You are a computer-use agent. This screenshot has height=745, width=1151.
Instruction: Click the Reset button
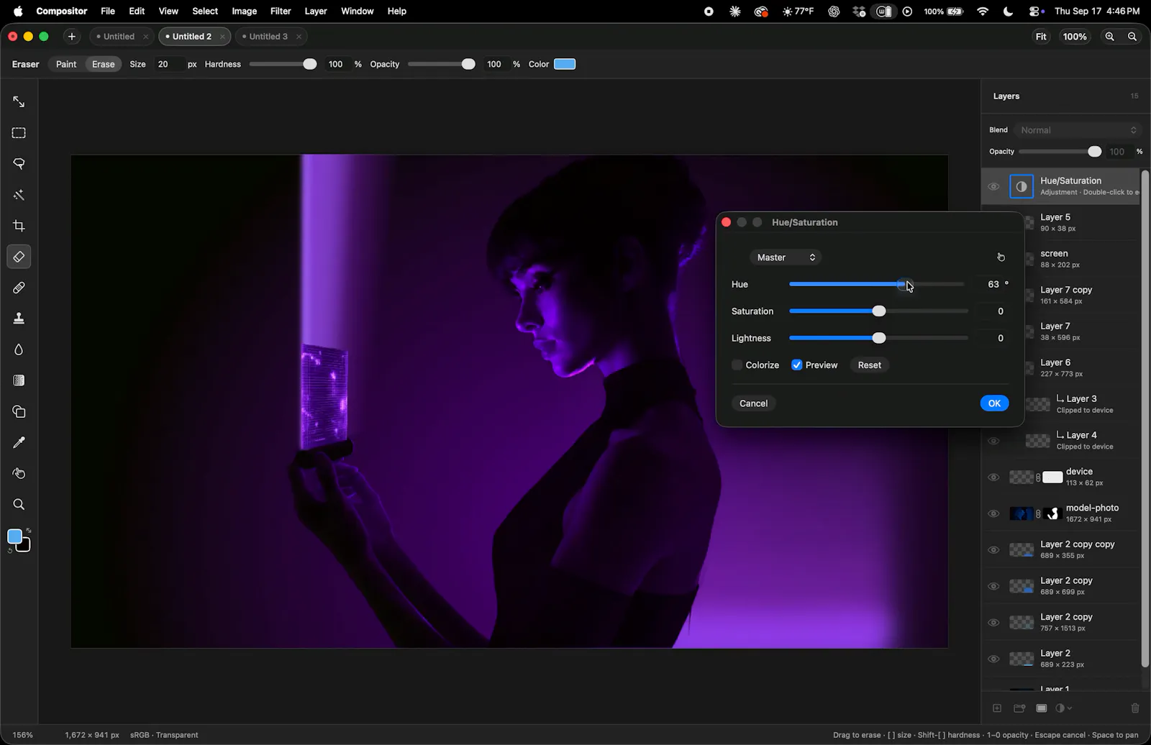pyautogui.click(x=869, y=365)
